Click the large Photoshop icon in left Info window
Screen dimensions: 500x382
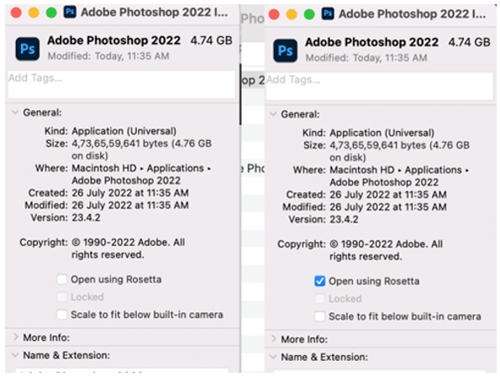tap(28, 49)
